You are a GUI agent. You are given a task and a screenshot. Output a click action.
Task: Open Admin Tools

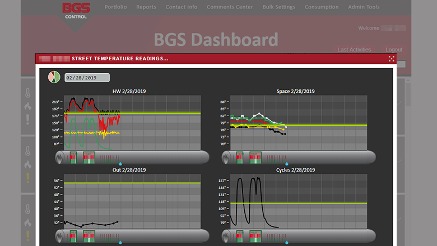pos(364,7)
